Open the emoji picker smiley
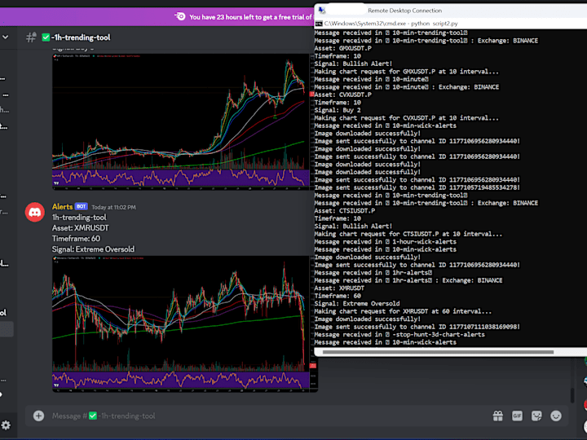The height and width of the screenshot is (440, 587). pos(556,416)
